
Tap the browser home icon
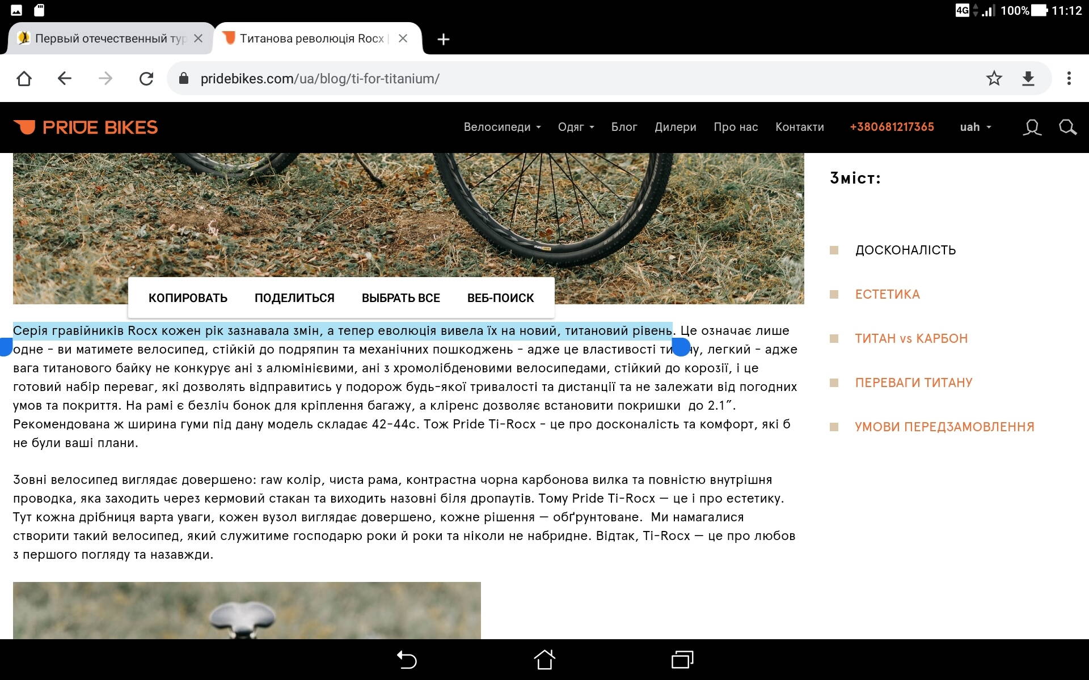(24, 78)
